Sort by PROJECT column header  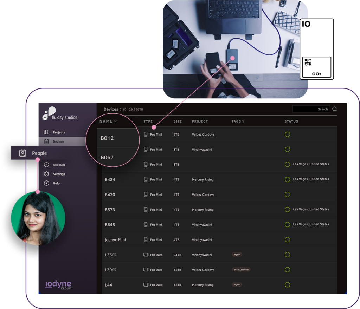coord(200,121)
